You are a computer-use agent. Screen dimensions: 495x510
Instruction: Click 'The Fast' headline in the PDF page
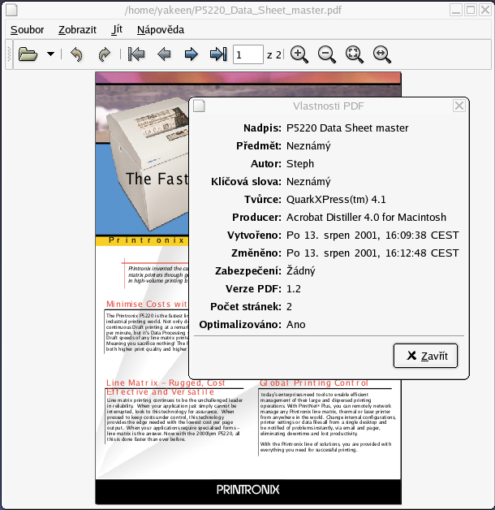157,179
